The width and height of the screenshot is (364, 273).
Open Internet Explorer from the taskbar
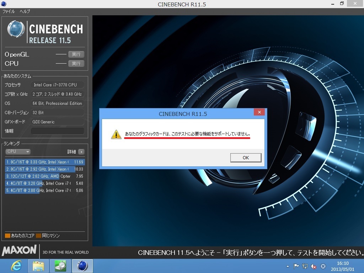pos(16,266)
